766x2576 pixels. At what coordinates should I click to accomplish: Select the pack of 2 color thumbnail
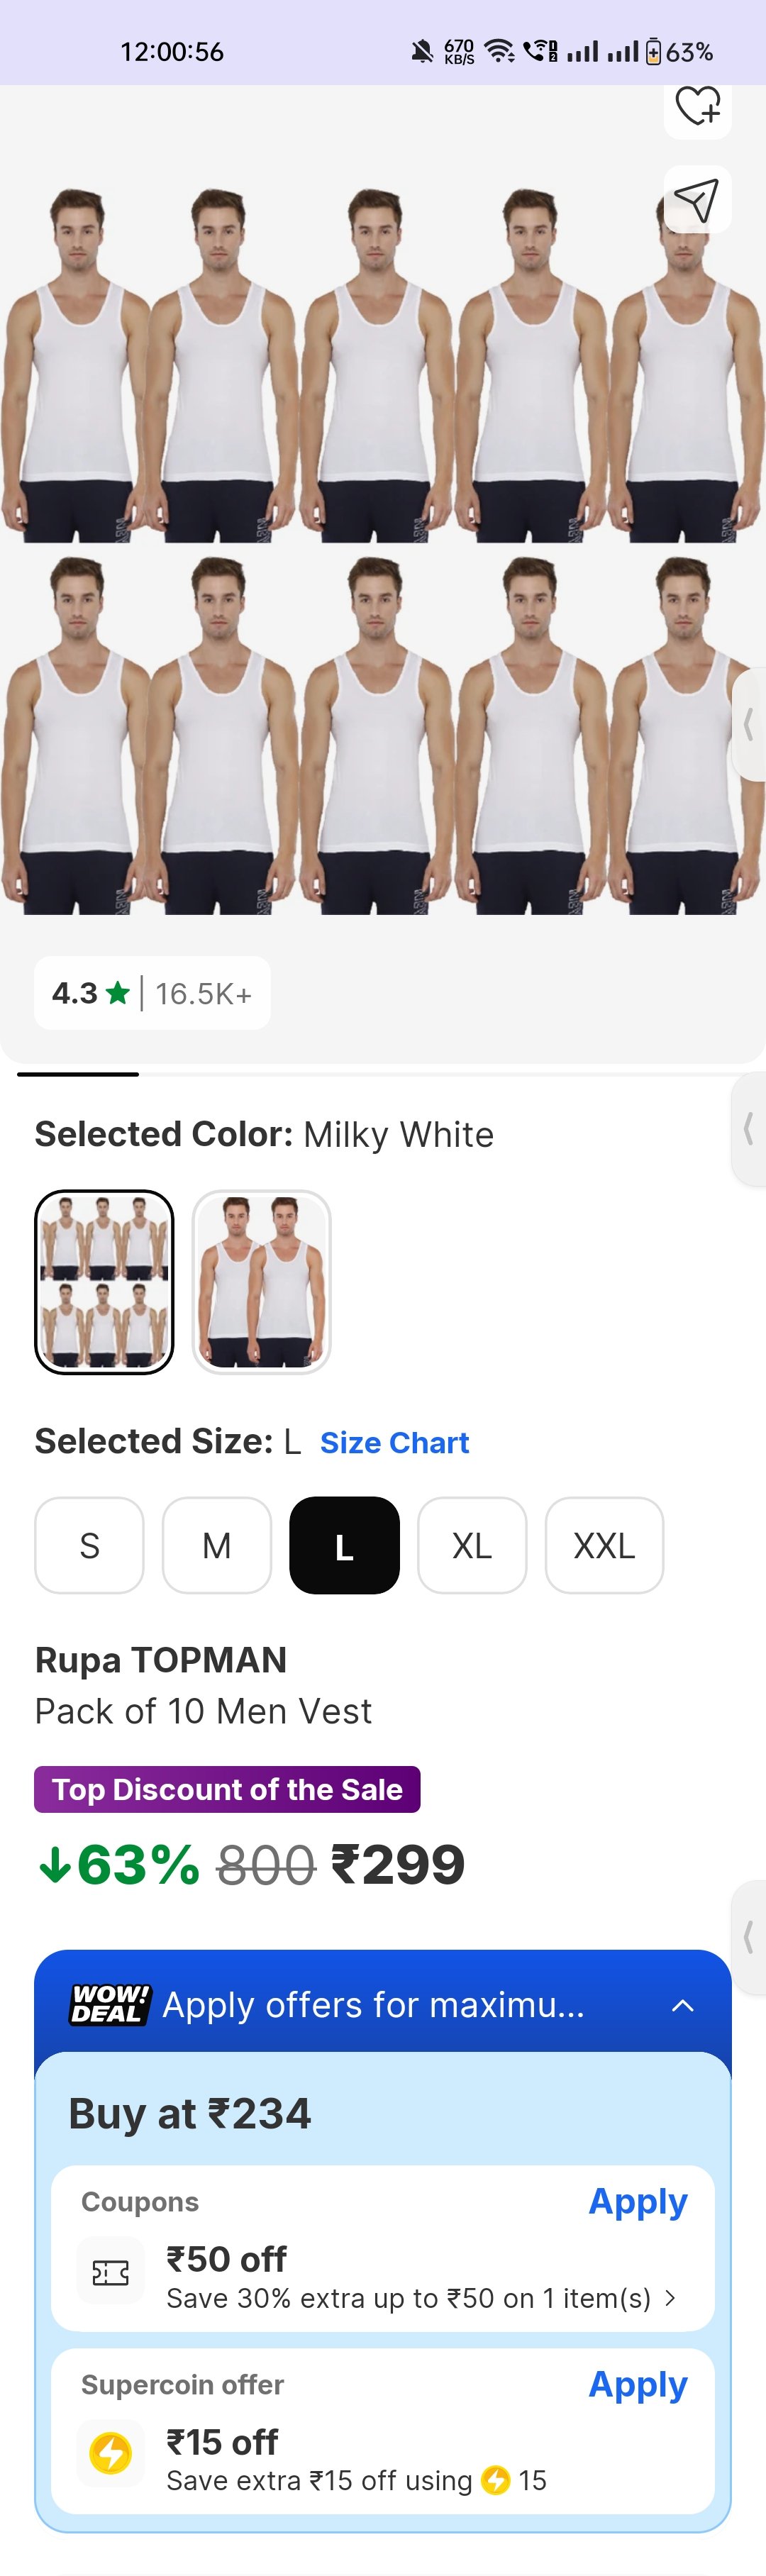click(261, 1281)
